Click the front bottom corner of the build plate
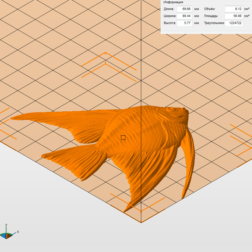Viewport: 252px width, 252px height. pyautogui.click(x=141, y=222)
